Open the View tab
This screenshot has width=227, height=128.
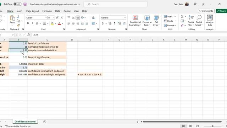[76, 11]
